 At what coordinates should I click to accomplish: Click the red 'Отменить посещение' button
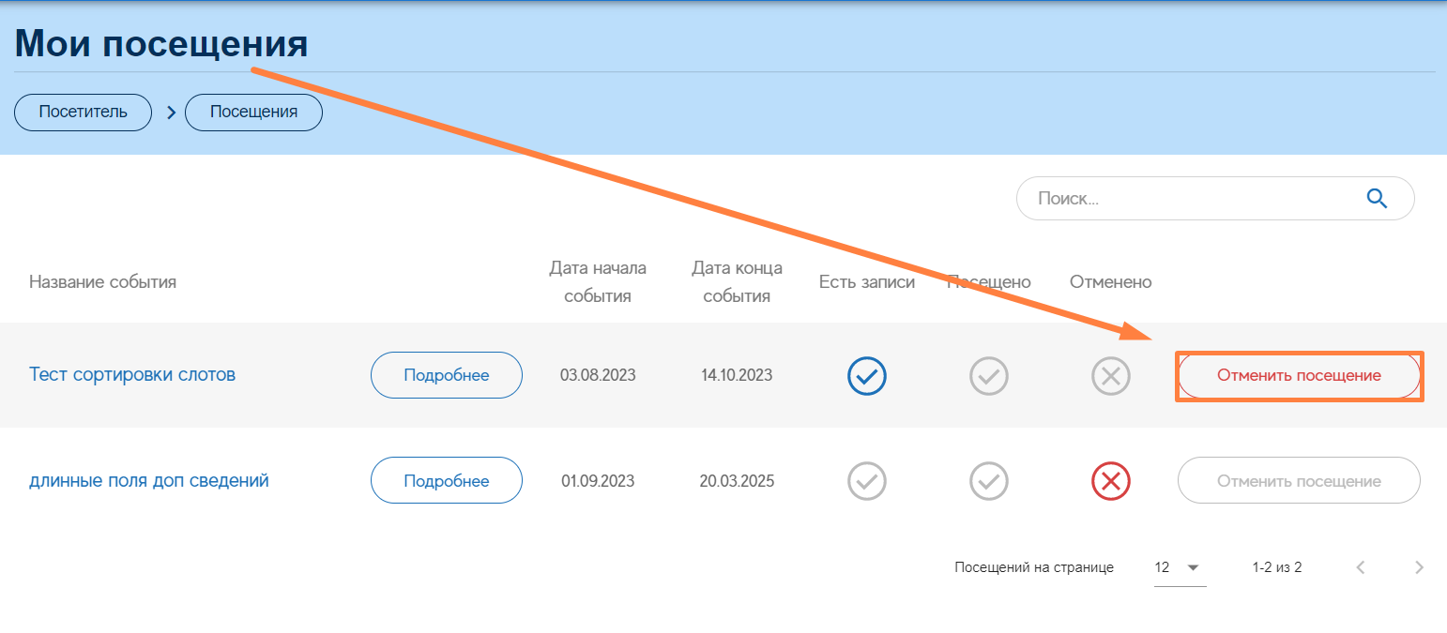tap(1299, 376)
